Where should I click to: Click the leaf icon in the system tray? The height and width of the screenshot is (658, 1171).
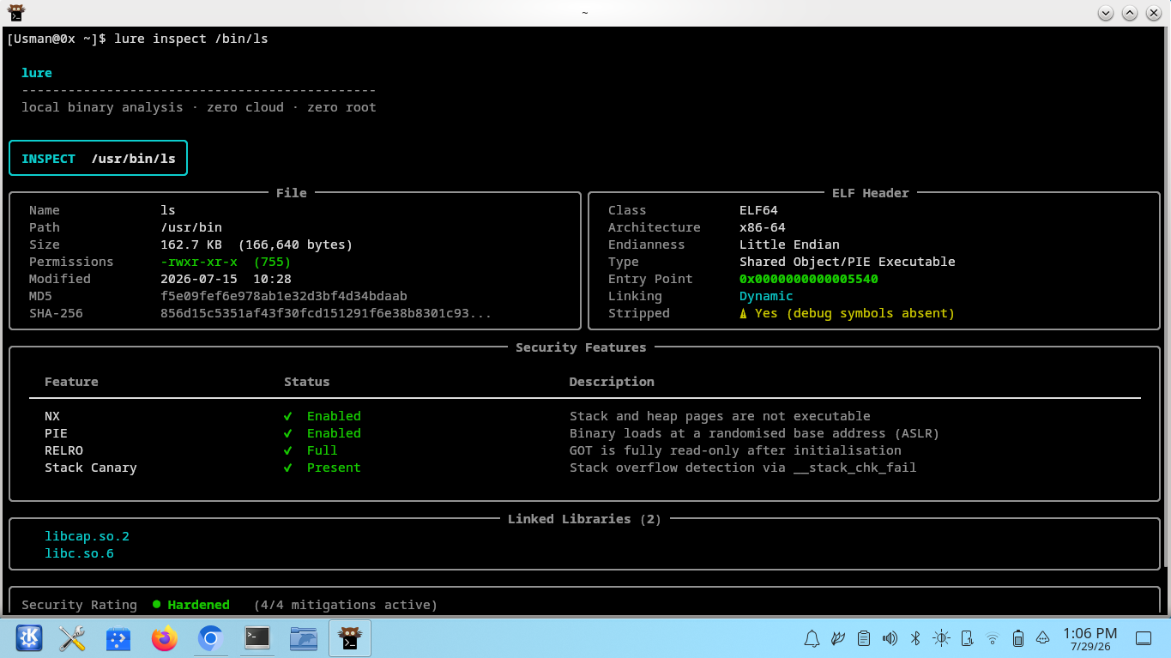[838, 638]
